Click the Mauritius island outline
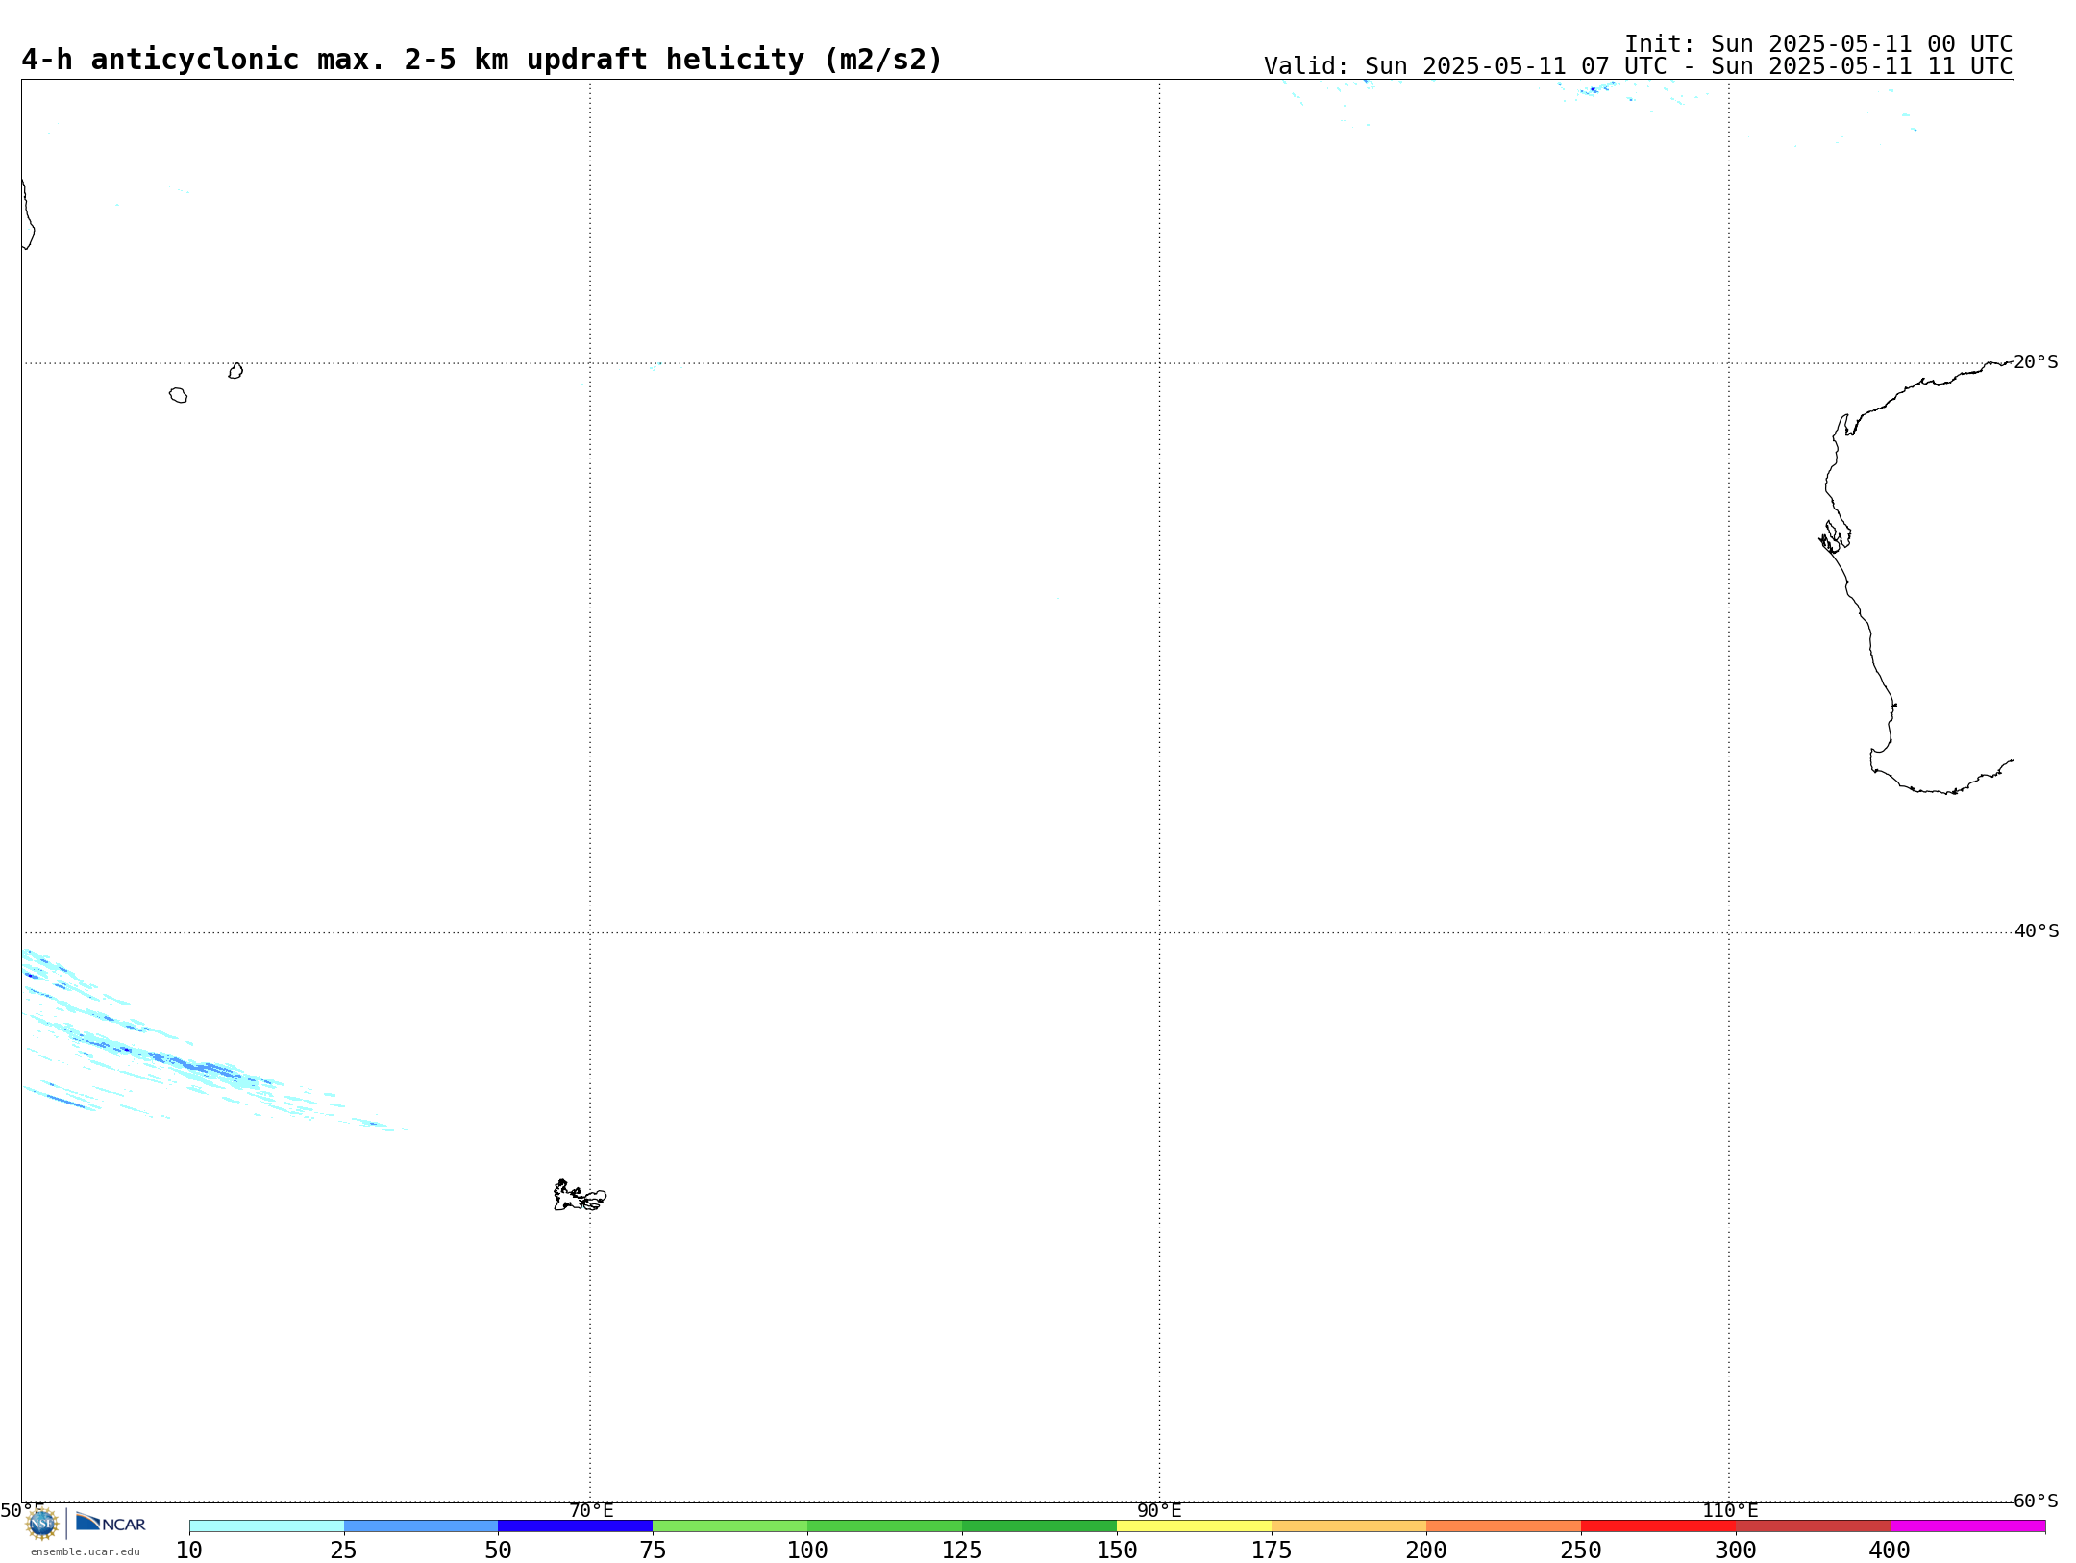This screenshot has width=2076, height=1563. tap(235, 371)
